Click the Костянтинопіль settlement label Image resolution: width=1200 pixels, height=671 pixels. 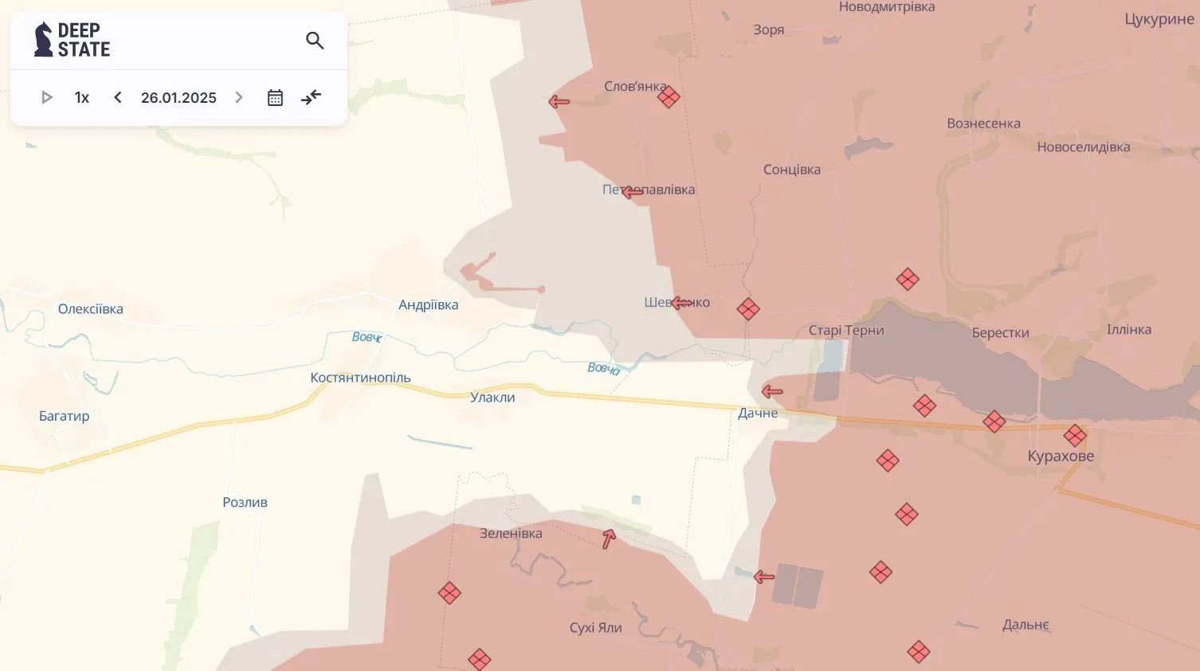pos(360,378)
